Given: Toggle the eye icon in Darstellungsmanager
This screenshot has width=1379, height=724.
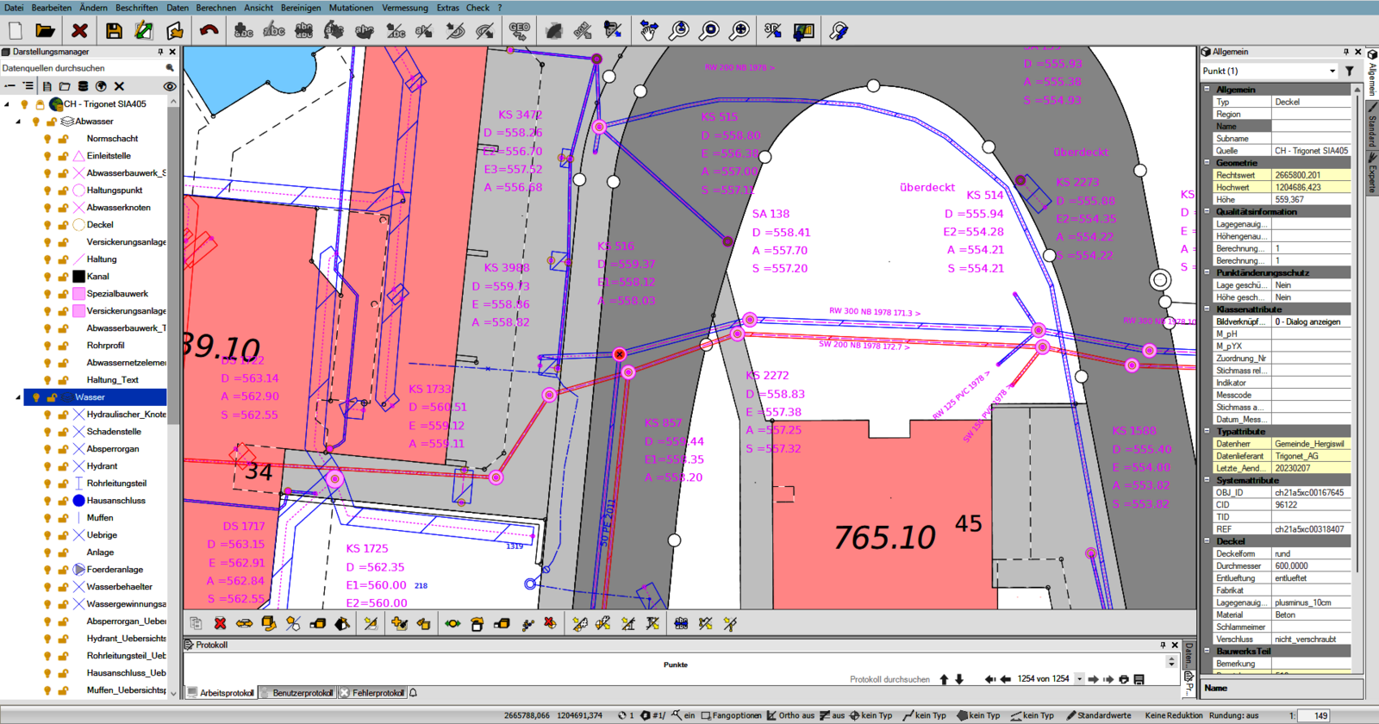Looking at the screenshot, I should [x=170, y=86].
